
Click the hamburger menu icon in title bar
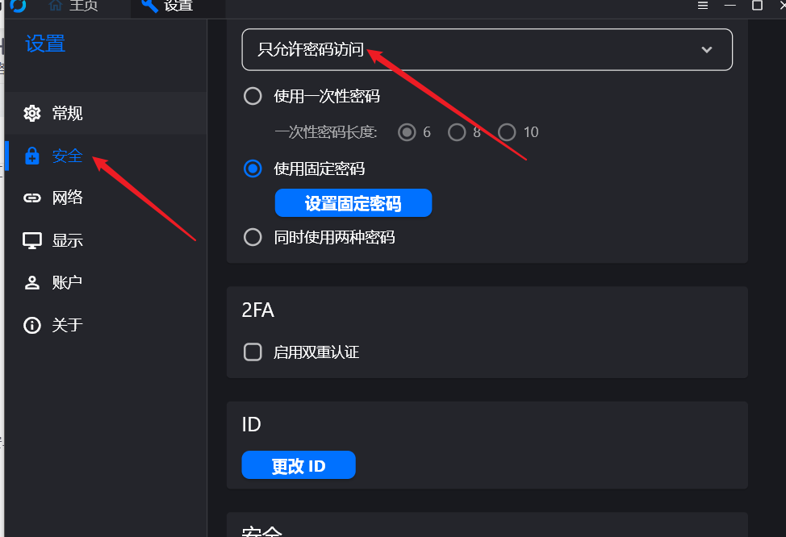point(703,6)
